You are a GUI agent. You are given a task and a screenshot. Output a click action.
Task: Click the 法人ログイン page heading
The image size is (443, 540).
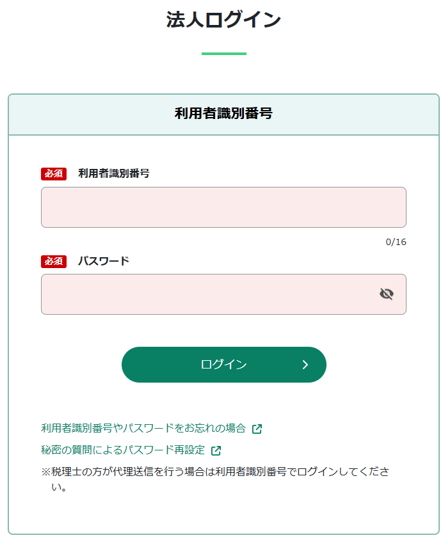(223, 20)
